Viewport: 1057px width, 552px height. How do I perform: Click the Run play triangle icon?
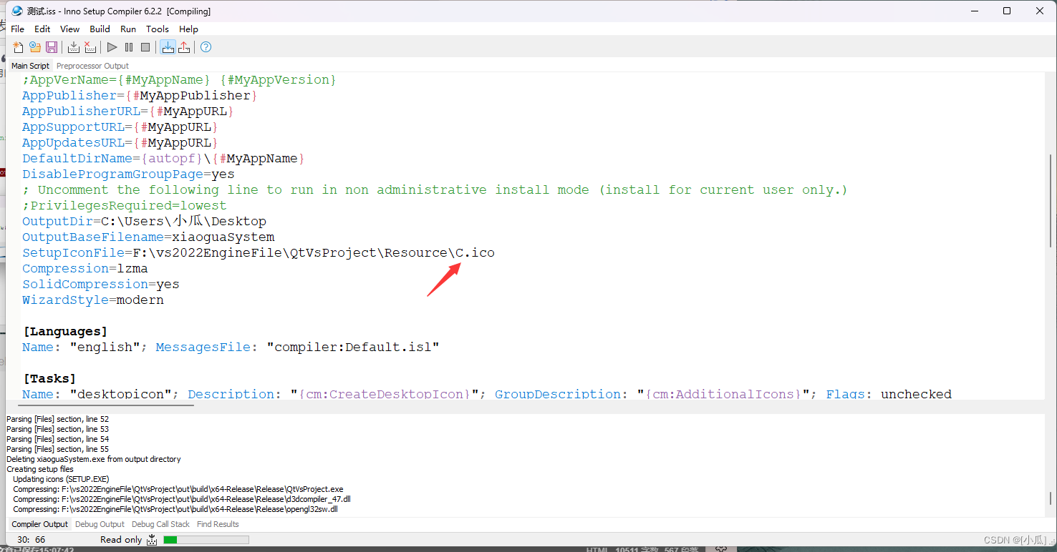pyautogui.click(x=112, y=47)
